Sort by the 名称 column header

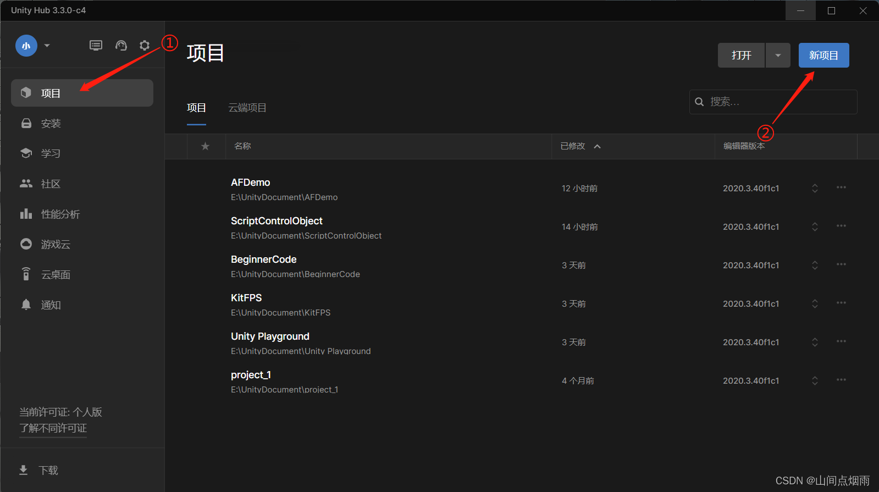coord(242,146)
